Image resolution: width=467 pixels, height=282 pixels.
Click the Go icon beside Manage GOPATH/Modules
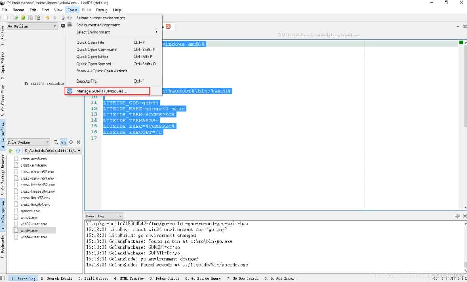click(69, 91)
